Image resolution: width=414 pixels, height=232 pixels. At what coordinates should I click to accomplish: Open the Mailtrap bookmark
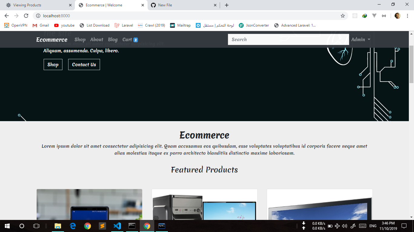point(180,25)
